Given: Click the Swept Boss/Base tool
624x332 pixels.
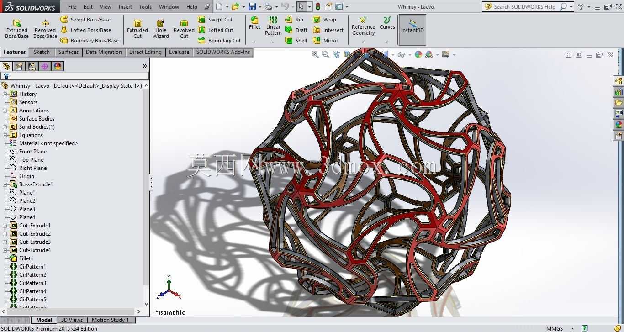Looking at the screenshot, I should click(x=85, y=20).
